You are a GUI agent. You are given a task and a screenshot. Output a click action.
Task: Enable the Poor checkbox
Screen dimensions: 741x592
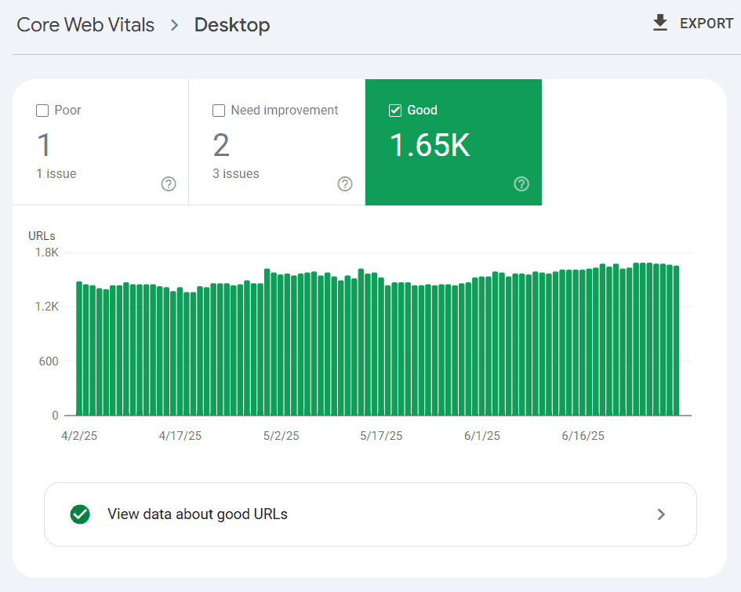(x=42, y=111)
